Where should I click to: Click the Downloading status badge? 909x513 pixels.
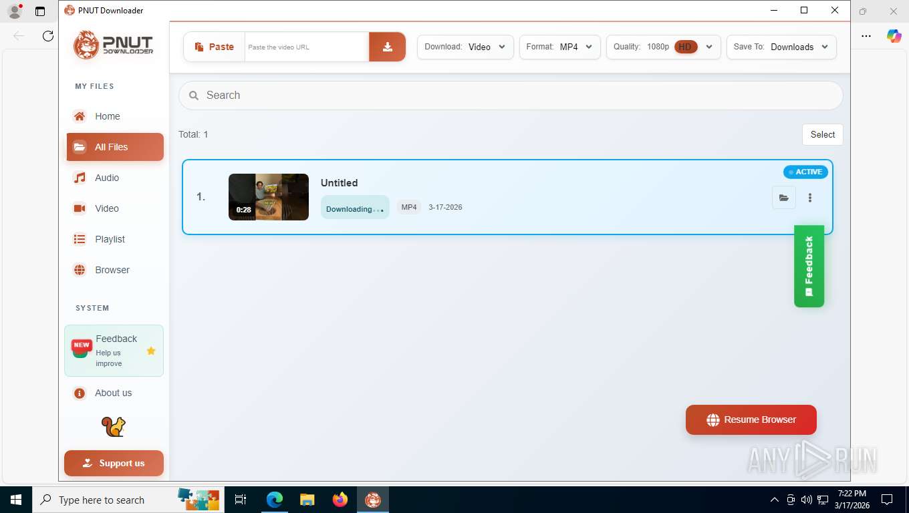(x=355, y=208)
